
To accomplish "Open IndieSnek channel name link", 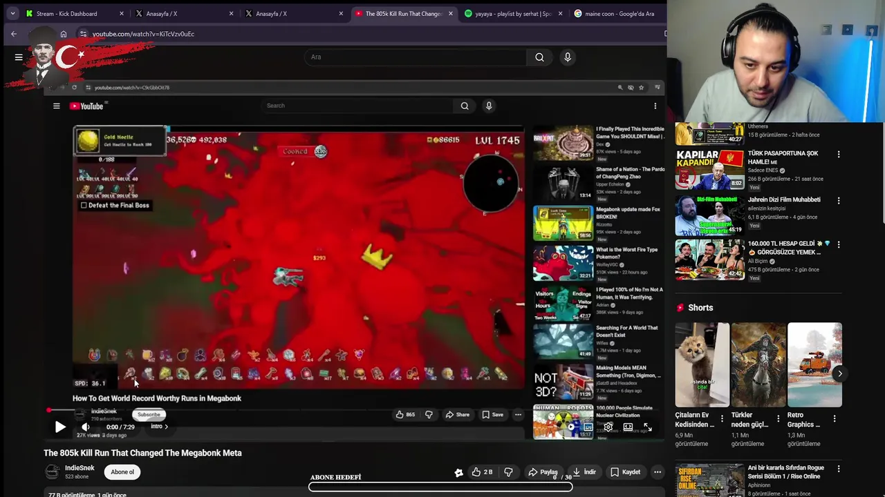I will tap(80, 468).
